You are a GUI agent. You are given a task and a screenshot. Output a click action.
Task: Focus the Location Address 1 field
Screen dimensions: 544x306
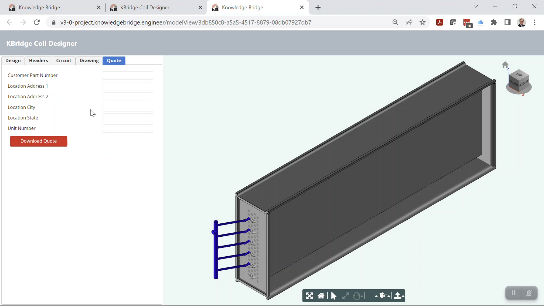coord(128,86)
